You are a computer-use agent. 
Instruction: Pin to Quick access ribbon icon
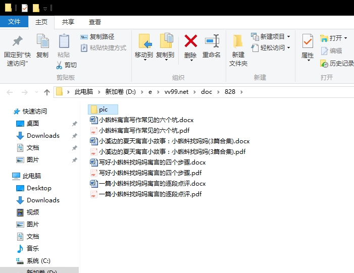click(18, 41)
